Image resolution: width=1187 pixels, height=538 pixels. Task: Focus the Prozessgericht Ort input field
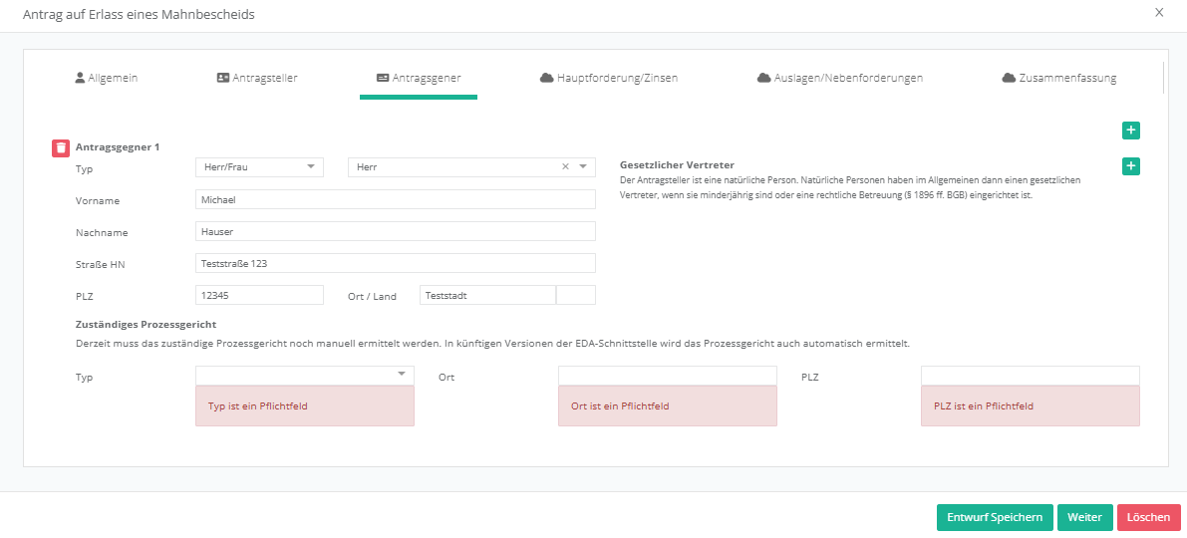coord(666,375)
